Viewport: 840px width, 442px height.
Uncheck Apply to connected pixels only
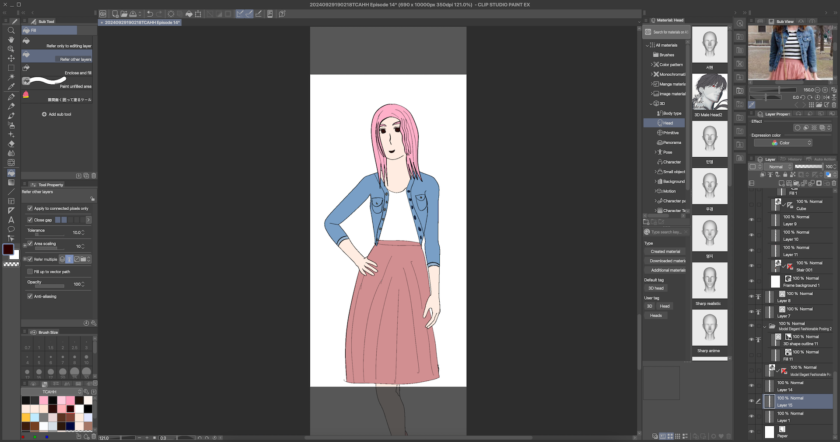[x=30, y=208]
